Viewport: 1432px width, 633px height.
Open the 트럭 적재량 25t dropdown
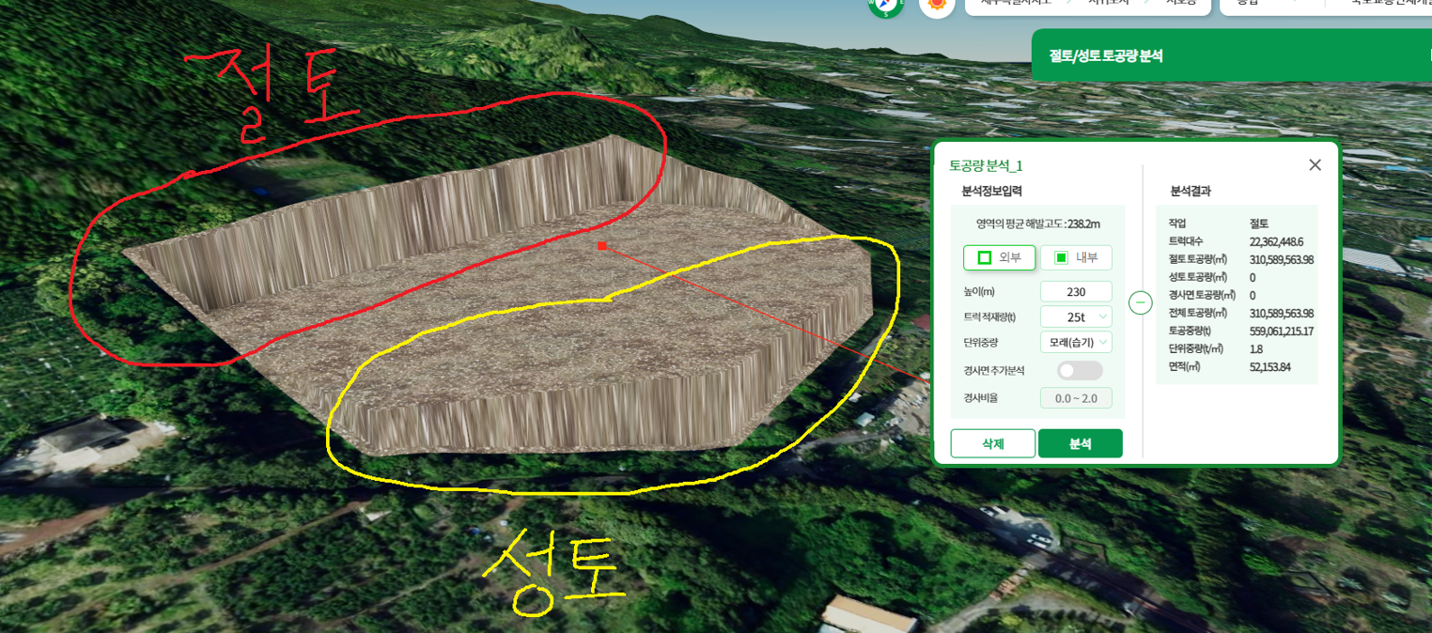pyautogui.click(x=1076, y=316)
